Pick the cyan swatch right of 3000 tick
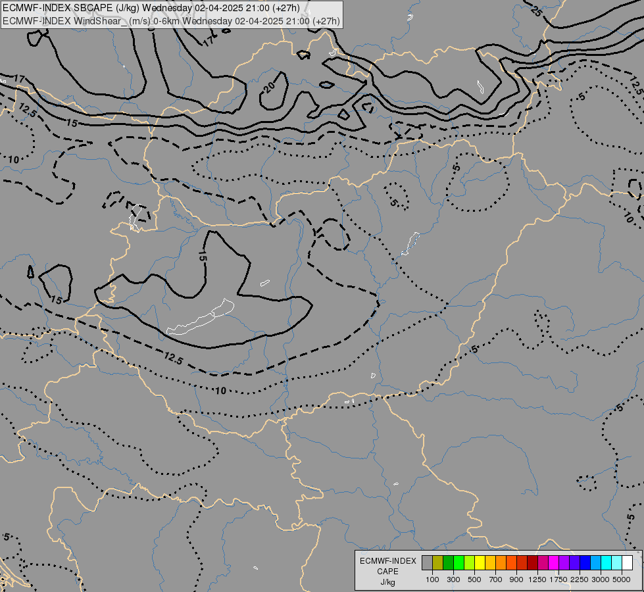Screen dimensions: 644x592 click(x=607, y=563)
